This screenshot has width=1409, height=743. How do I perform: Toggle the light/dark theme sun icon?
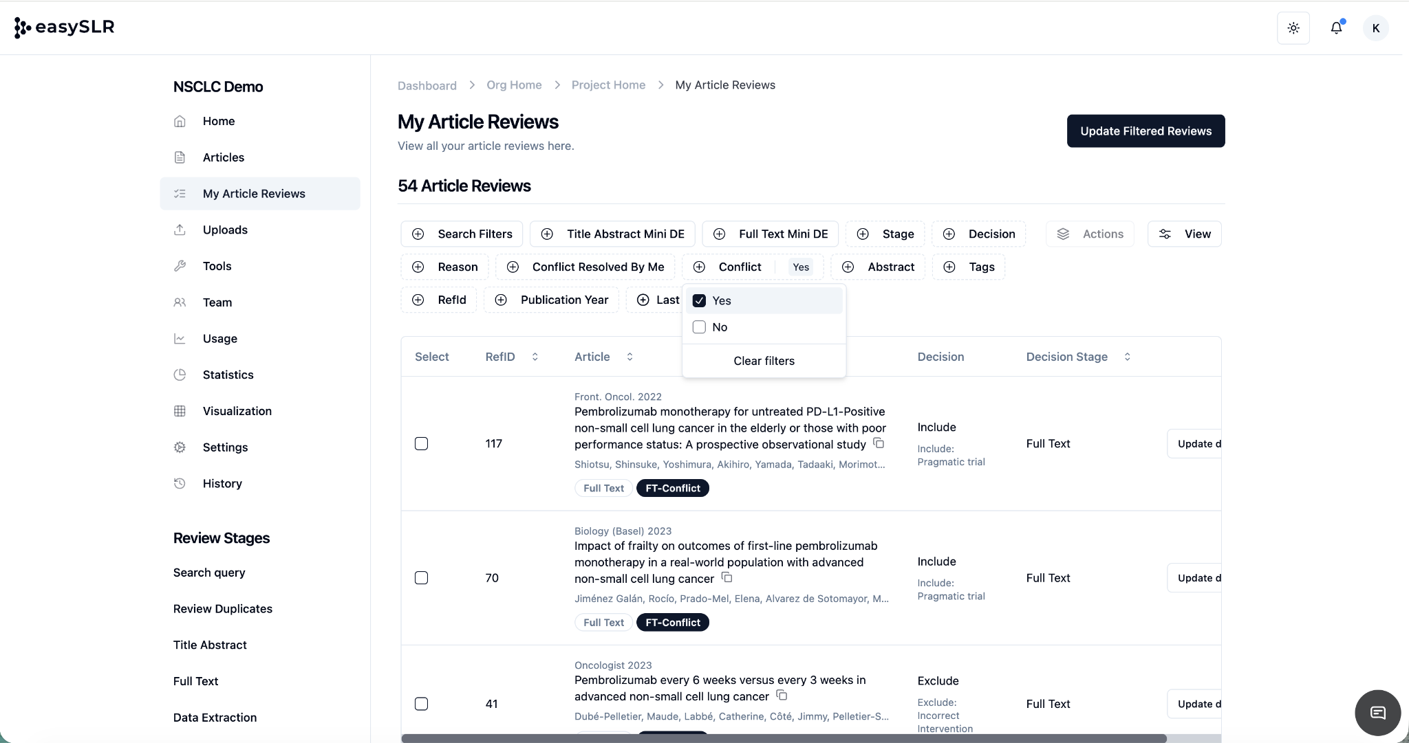(x=1293, y=28)
